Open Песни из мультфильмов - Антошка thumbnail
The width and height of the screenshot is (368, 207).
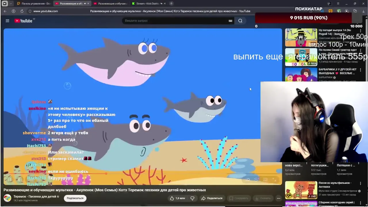[x=301, y=190]
